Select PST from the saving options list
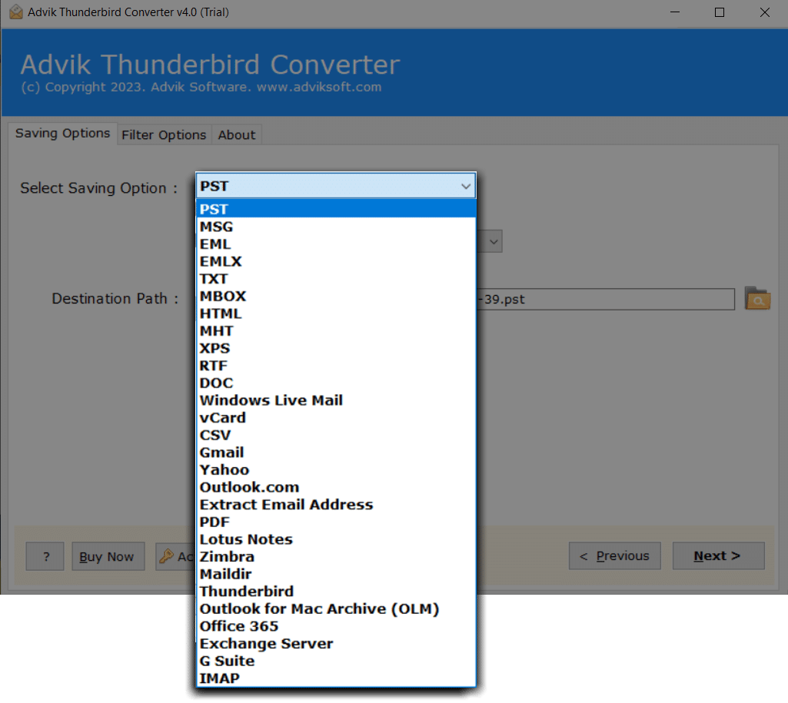This screenshot has width=788, height=703. (336, 209)
